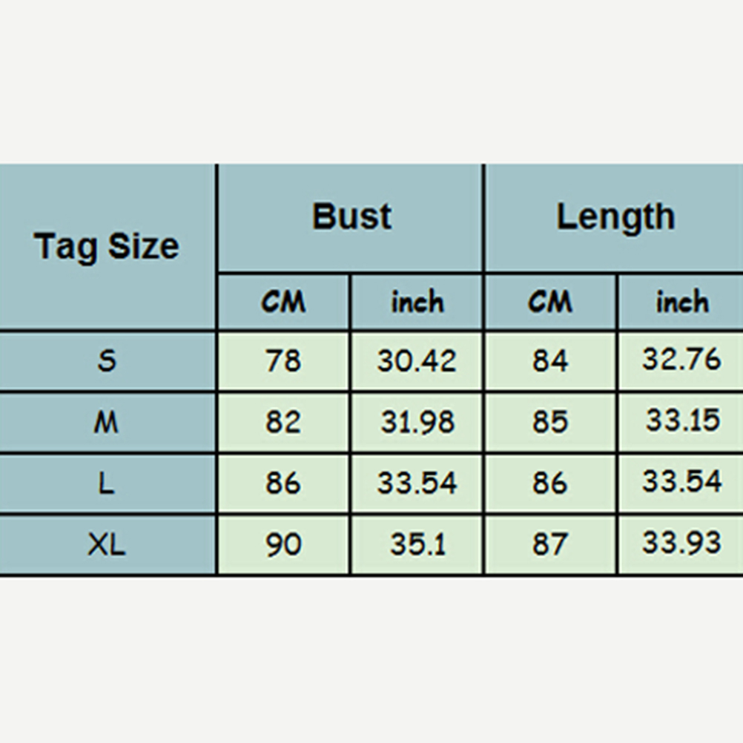
Task: Select the M size row label
Action: 107,423
